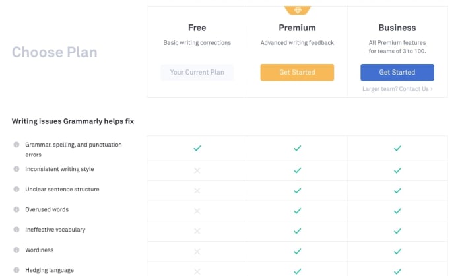Click the Premium diamond badge icon

297,10
